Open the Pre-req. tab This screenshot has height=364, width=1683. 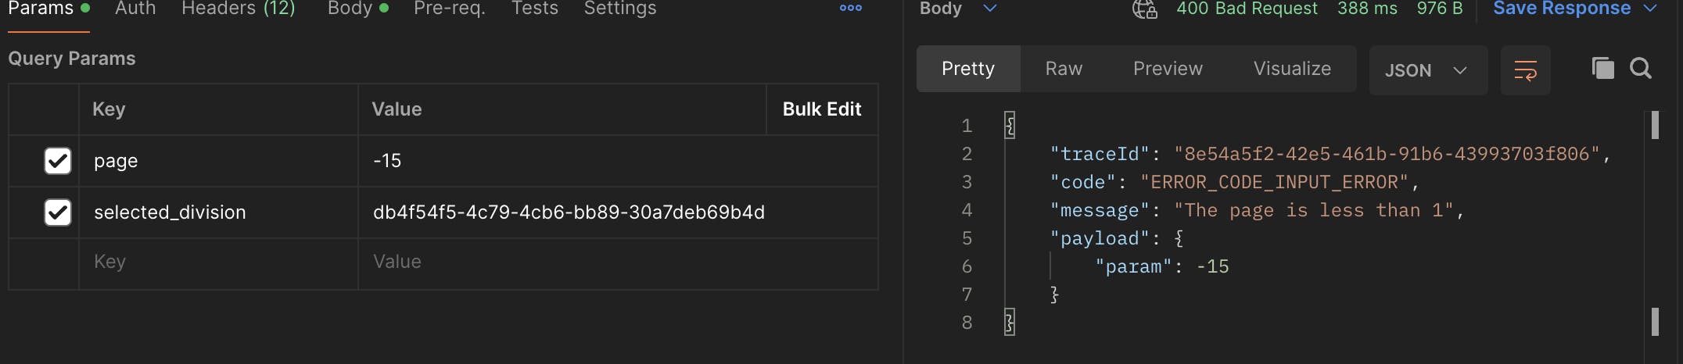point(450,9)
